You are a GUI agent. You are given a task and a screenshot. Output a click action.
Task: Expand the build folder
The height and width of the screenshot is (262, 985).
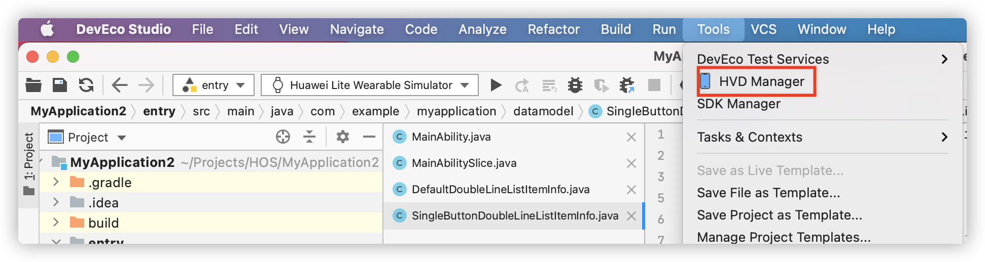coord(56,223)
